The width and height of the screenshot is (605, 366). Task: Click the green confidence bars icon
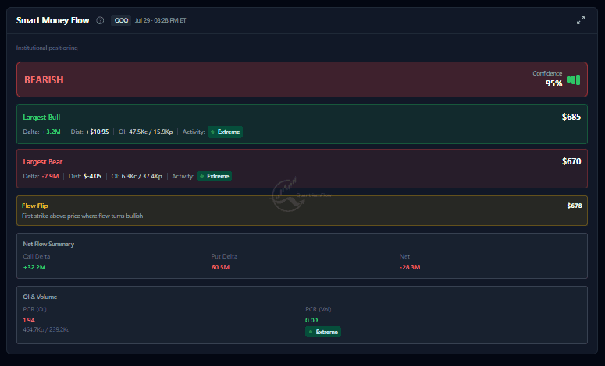pyautogui.click(x=573, y=79)
